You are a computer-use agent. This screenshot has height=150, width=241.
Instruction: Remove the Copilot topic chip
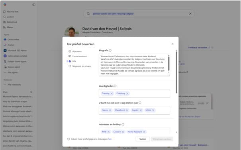[x=141, y=110]
